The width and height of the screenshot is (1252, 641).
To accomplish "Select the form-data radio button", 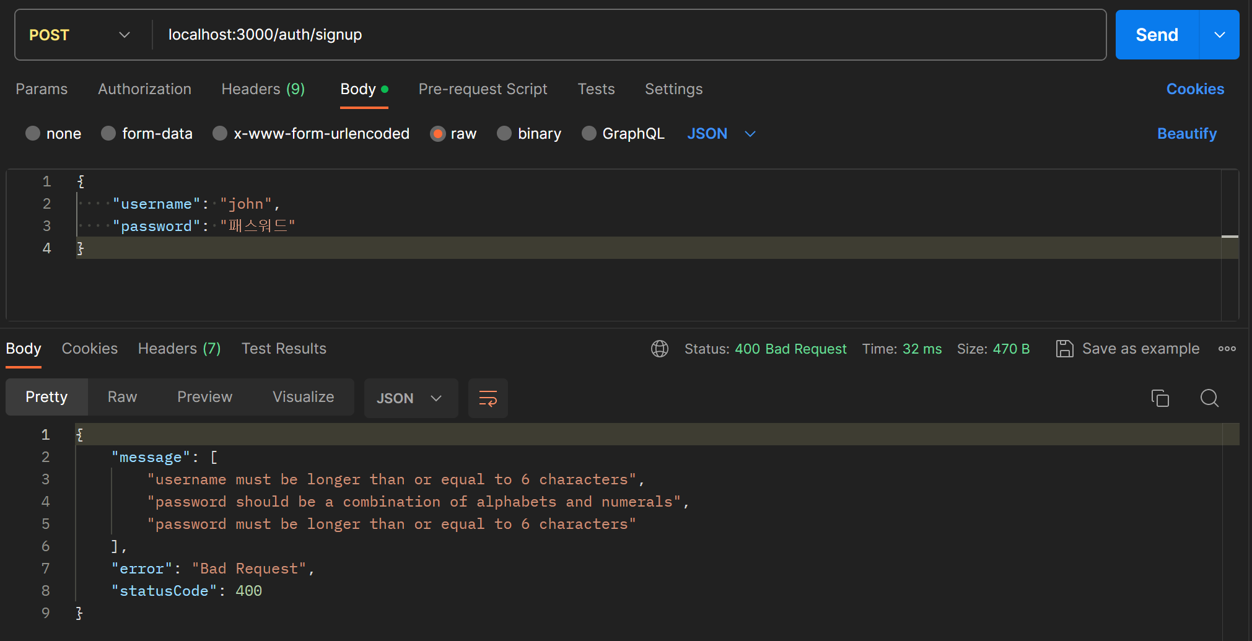I will point(108,134).
